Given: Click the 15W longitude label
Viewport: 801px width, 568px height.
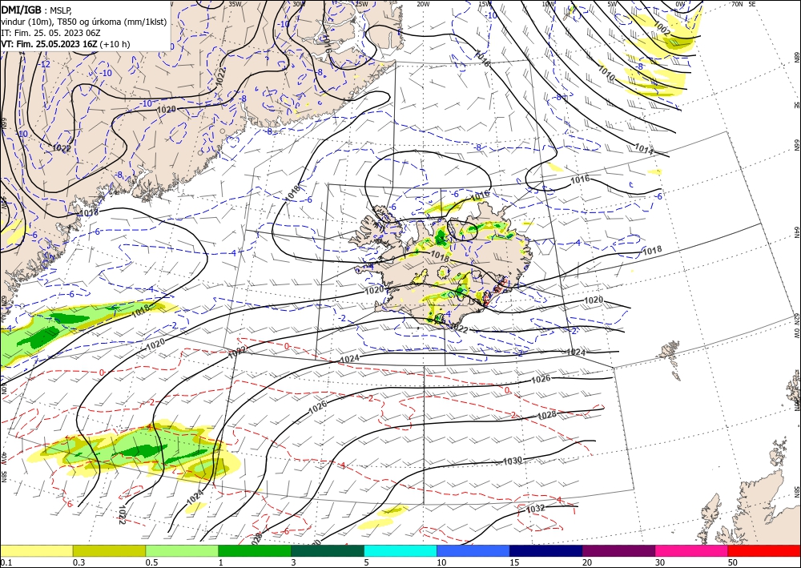Looking at the screenshot, I should pyautogui.click(x=485, y=4).
